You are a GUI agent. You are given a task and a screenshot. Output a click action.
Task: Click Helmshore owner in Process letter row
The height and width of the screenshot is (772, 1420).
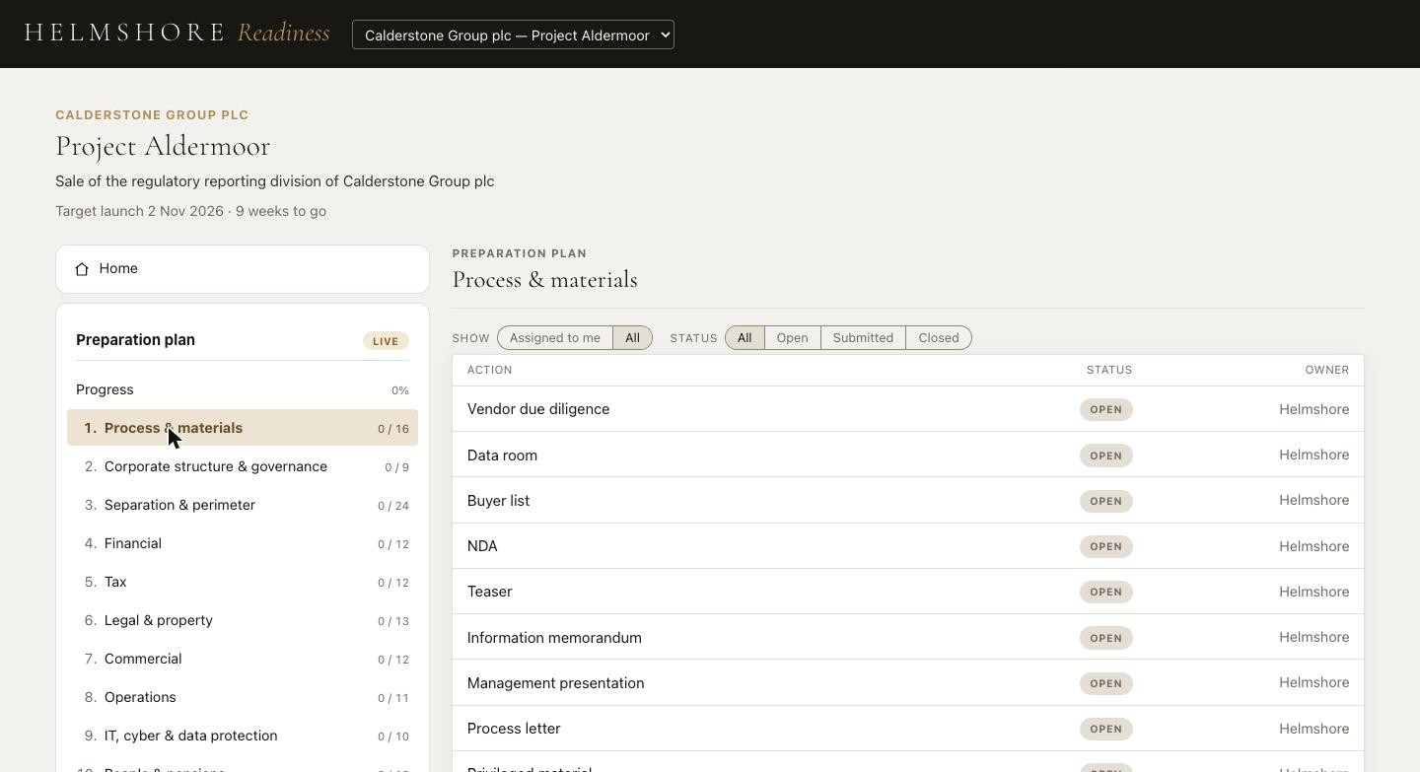pos(1313,729)
